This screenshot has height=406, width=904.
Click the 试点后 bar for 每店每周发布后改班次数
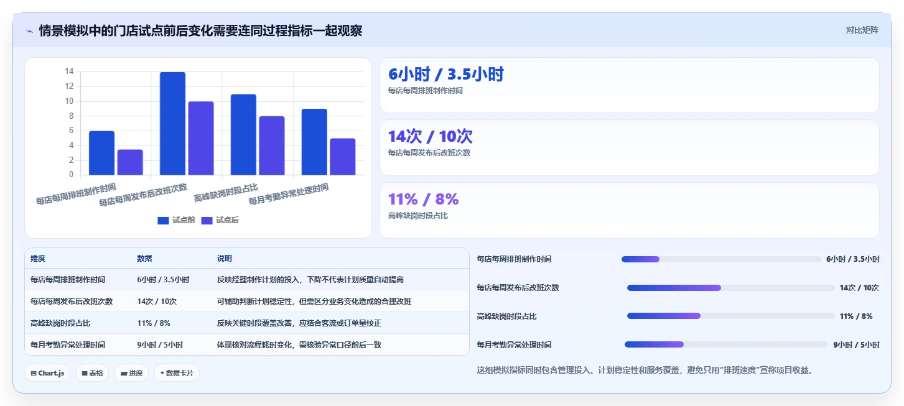tap(201, 138)
